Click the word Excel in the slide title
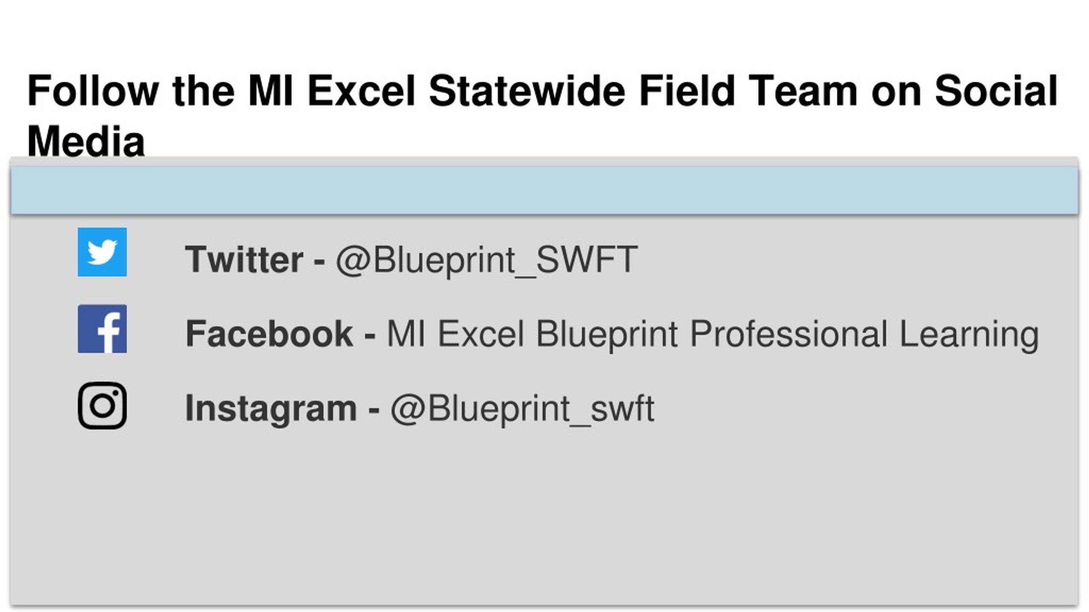Screen dimensions: 1089x612 361,91
